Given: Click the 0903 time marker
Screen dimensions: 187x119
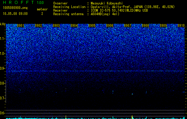Looking at the screenshot, I should tap(56, 26).
